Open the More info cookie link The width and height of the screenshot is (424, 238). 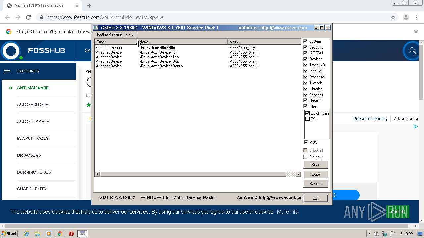click(x=288, y=212)
